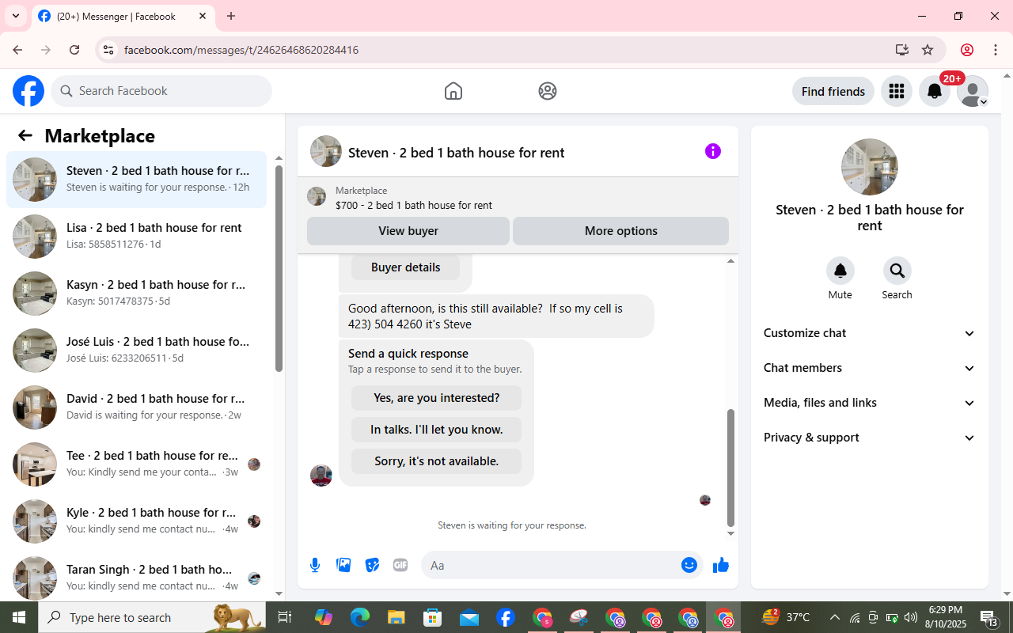Close the Messenger browser tab
1013x633 pixels.
203,16
